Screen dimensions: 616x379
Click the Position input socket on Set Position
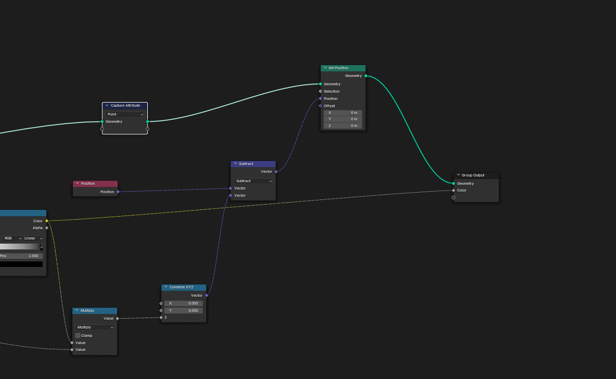click(x=321, y=98)
